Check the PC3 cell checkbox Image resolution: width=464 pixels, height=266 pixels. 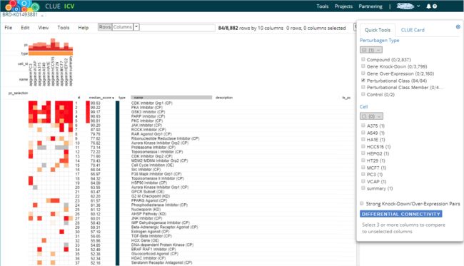coord(363,174)
